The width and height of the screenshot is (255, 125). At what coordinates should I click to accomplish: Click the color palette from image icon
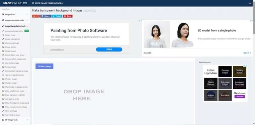coord(3,91)
